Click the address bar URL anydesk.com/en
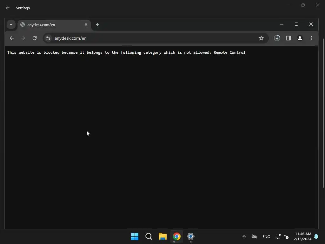 click(70, 38)
